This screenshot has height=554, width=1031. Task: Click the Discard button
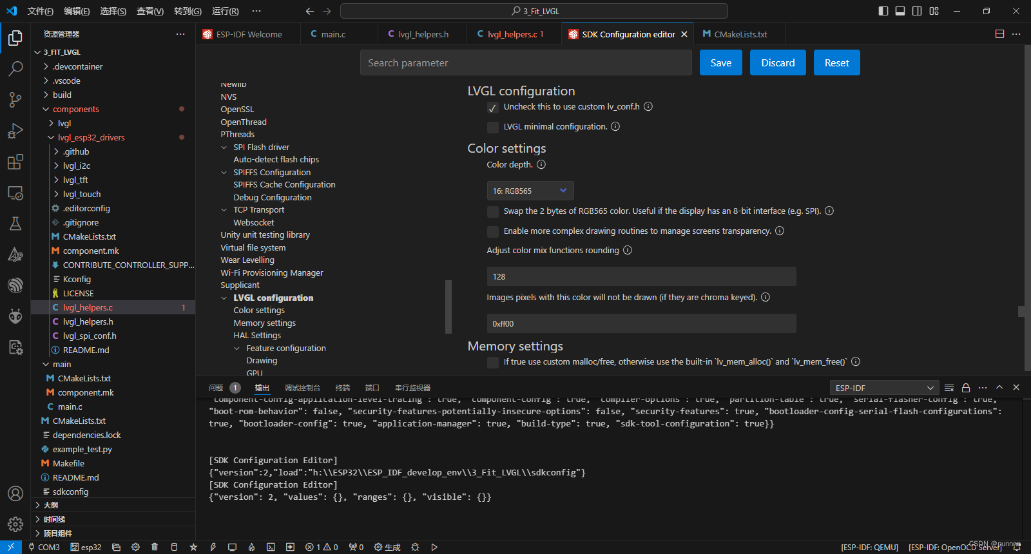pyautogui.click(x=778, y=62)
